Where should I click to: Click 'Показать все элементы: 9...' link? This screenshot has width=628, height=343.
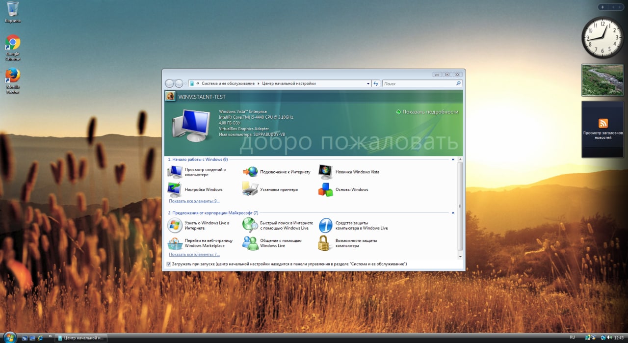pos(194,201)
